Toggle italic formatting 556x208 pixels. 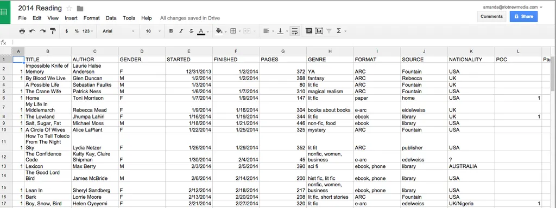(181, 31)
